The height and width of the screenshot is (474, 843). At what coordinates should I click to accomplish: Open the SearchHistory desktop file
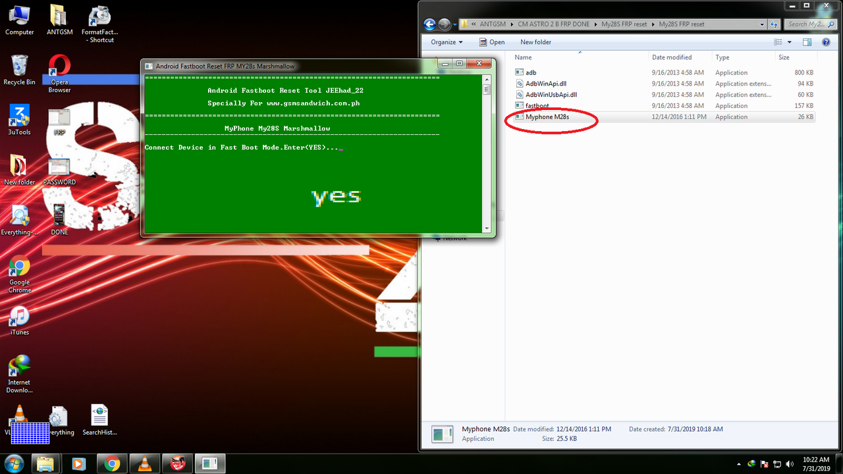(x=99, y=421)
